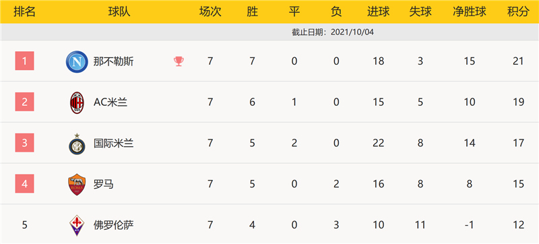Image resolution: width=539 pixels, height=244 pixels.
Task: Open the 国际米兰 team name
Action: coord(113,144)
